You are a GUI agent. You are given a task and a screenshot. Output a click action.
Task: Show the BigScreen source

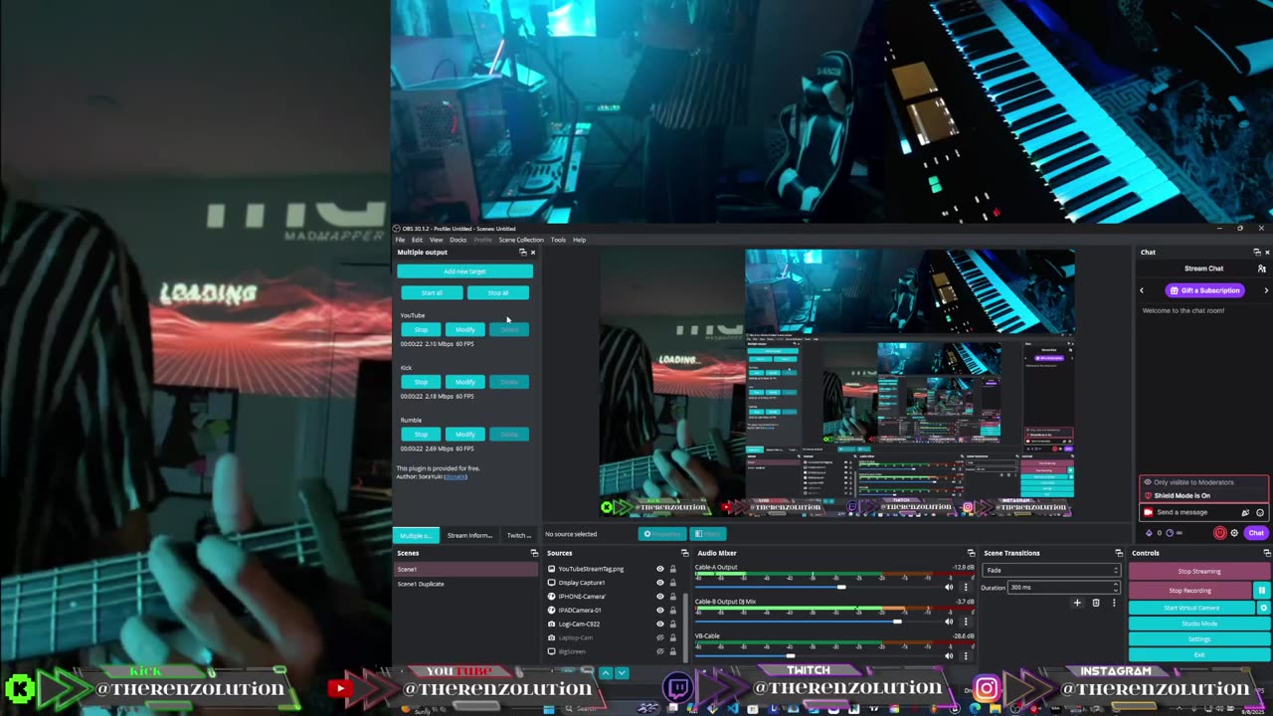pos(659,651)
